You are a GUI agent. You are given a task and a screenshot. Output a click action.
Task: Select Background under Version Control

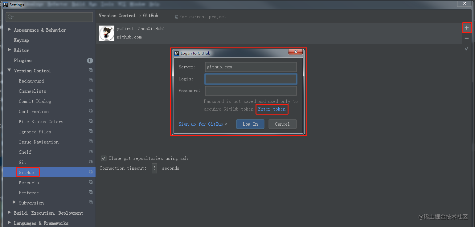point(31,81)
